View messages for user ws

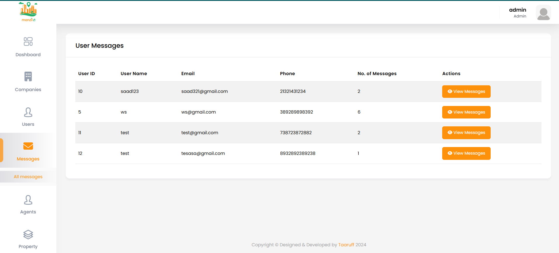466,112
